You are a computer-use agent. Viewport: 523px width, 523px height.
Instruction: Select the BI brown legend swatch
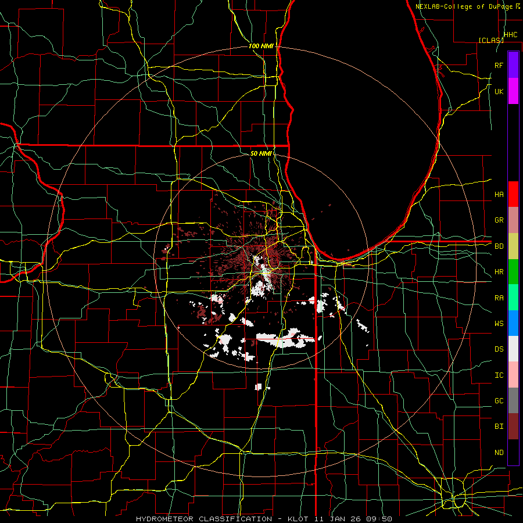513,427
